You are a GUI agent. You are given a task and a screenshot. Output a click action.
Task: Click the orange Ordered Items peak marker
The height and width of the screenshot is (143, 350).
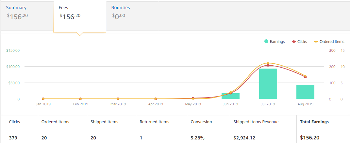[x=268, y=63]
